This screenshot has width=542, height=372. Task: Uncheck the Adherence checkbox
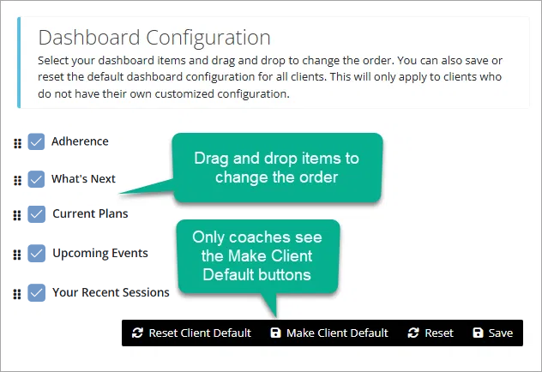(36, 141)
